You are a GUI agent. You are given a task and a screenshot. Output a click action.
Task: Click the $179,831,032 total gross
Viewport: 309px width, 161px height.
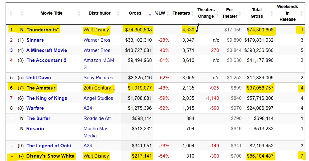pos(259,40)
